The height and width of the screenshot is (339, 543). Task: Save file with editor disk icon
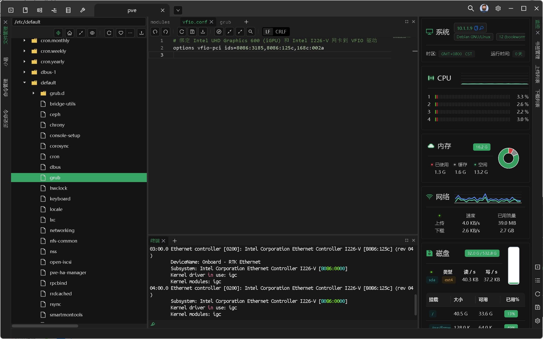tap(192, 32)
